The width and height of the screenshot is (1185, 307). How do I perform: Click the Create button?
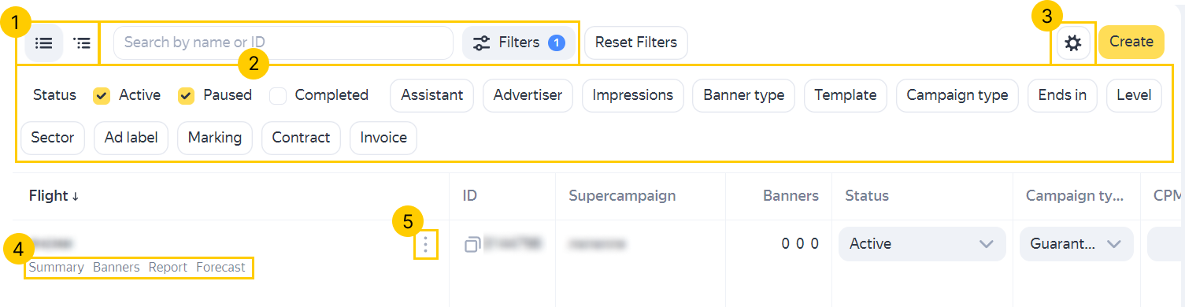pos(1131,43)
